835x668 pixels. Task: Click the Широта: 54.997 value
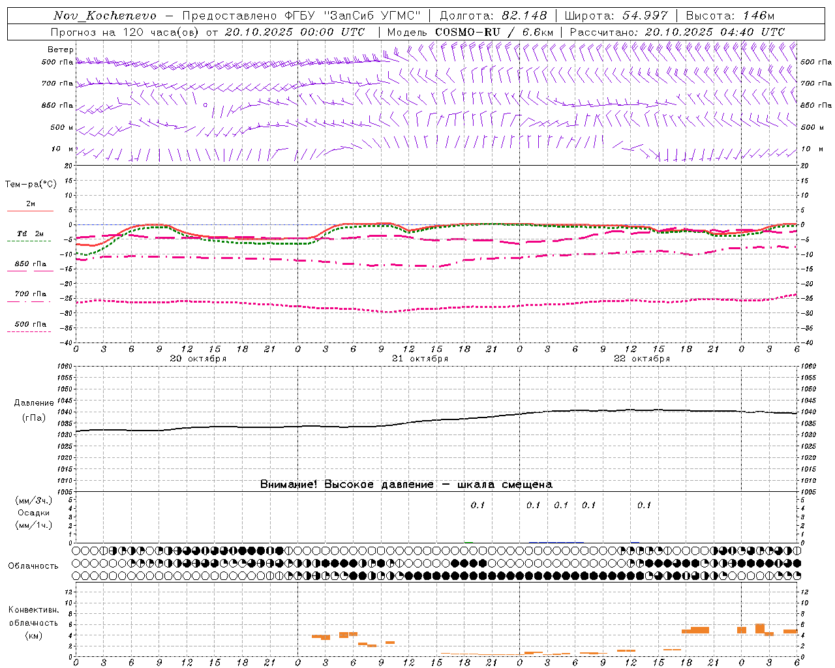tap(616, 16)
